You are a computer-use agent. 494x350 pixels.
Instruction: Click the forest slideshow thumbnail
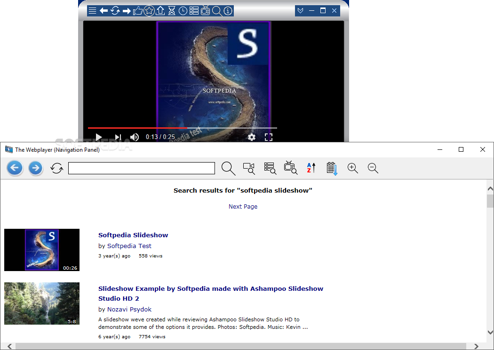point(42,303)
